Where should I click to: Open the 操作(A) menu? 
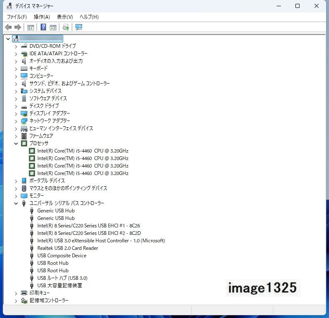[42, 17]
